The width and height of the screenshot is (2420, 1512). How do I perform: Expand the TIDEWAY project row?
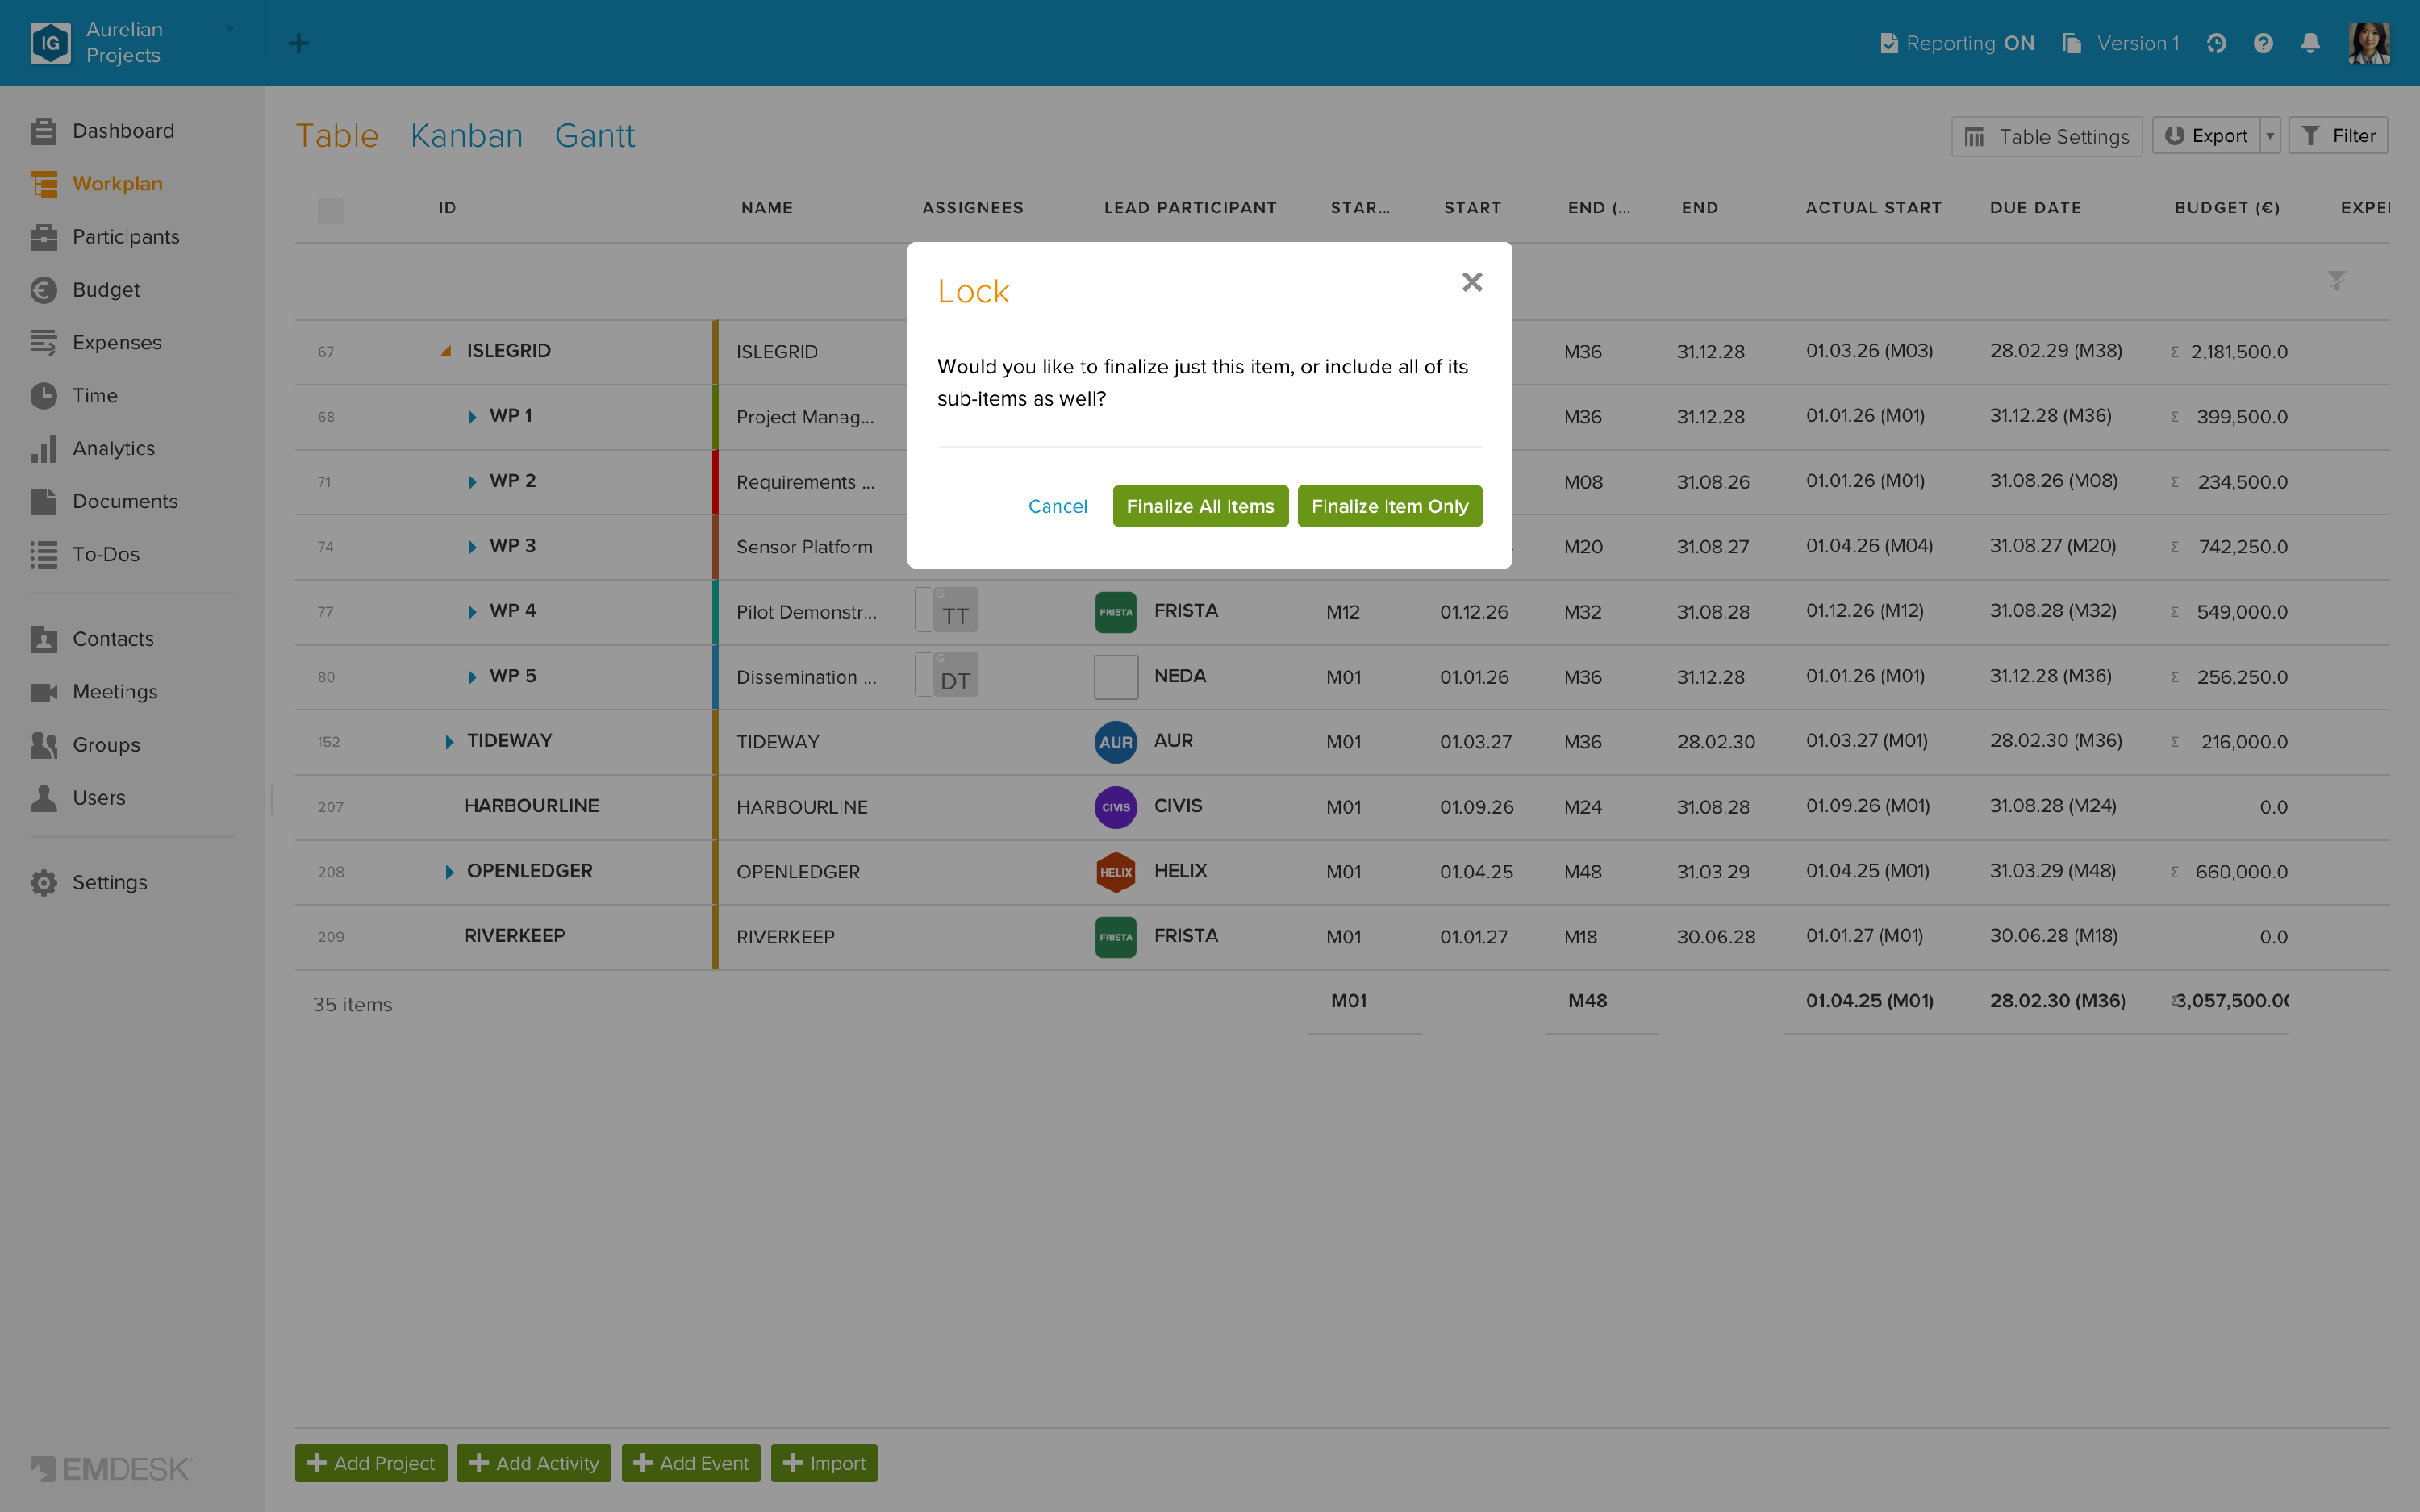[449, 742]
